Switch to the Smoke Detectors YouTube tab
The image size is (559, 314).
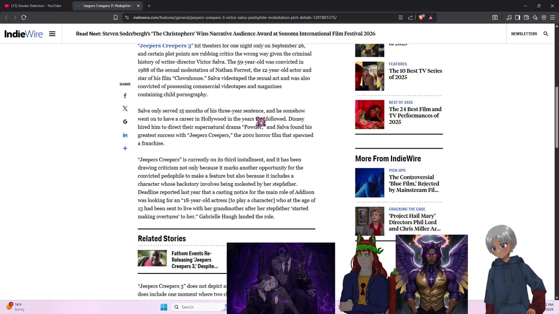[x=35, y=6]
